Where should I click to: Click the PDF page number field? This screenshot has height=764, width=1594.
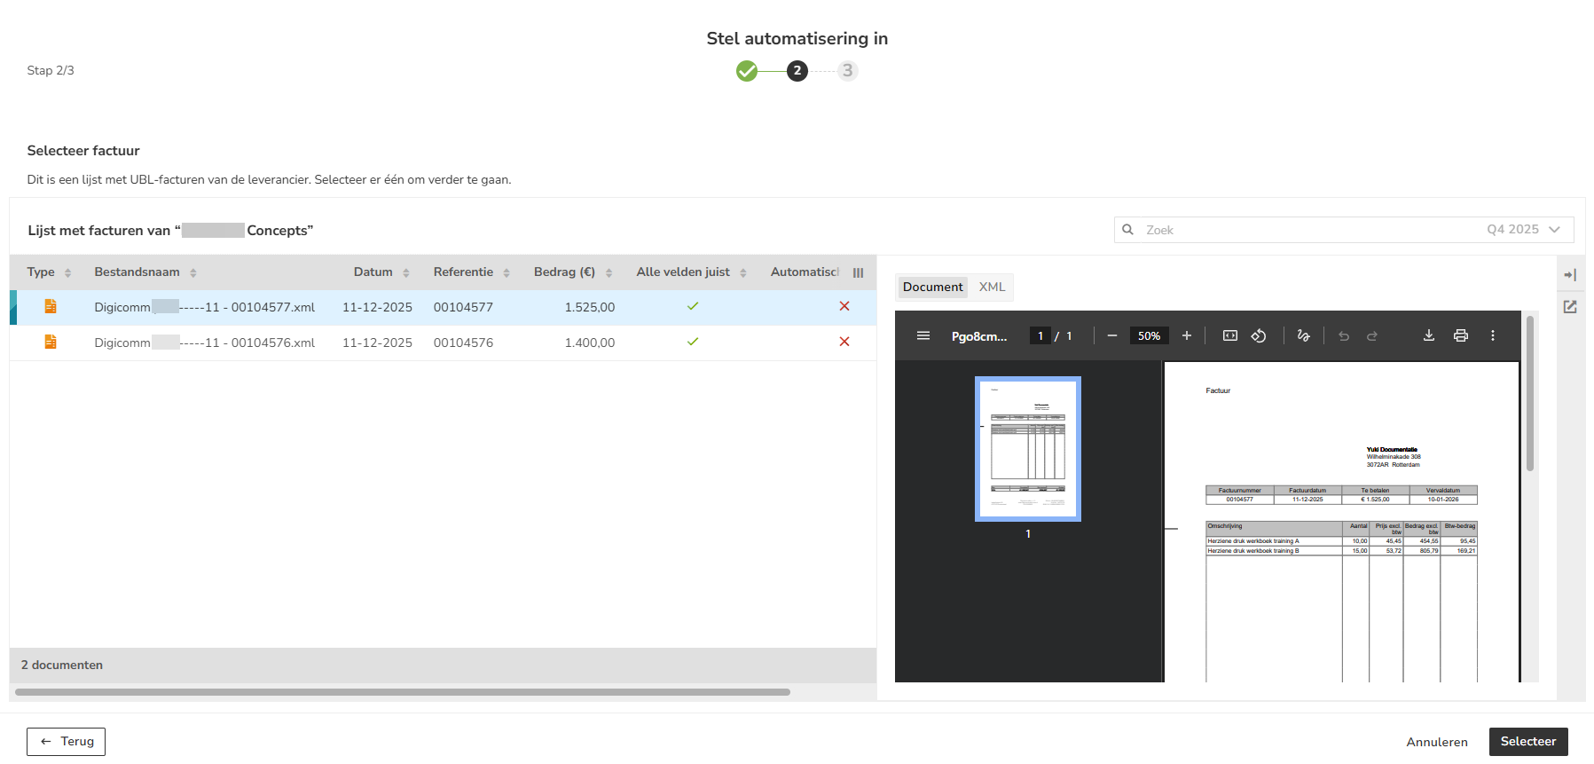coord(1040,335)
